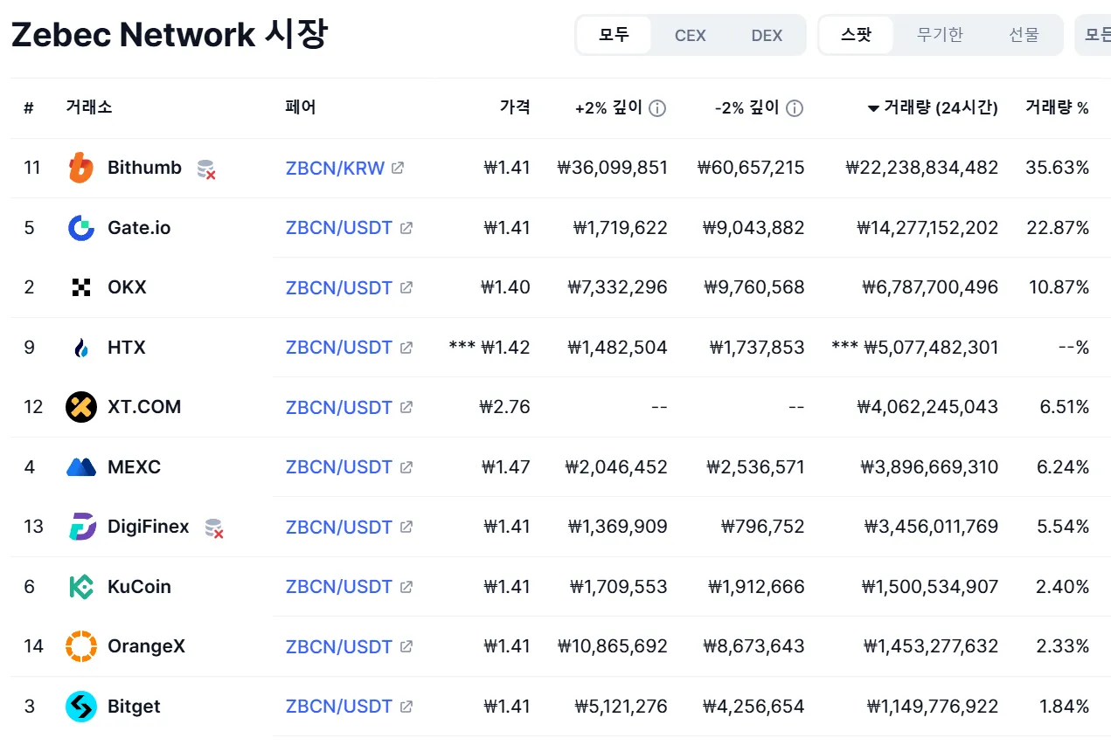Click external link icon in HTX row

click(406, 348)
